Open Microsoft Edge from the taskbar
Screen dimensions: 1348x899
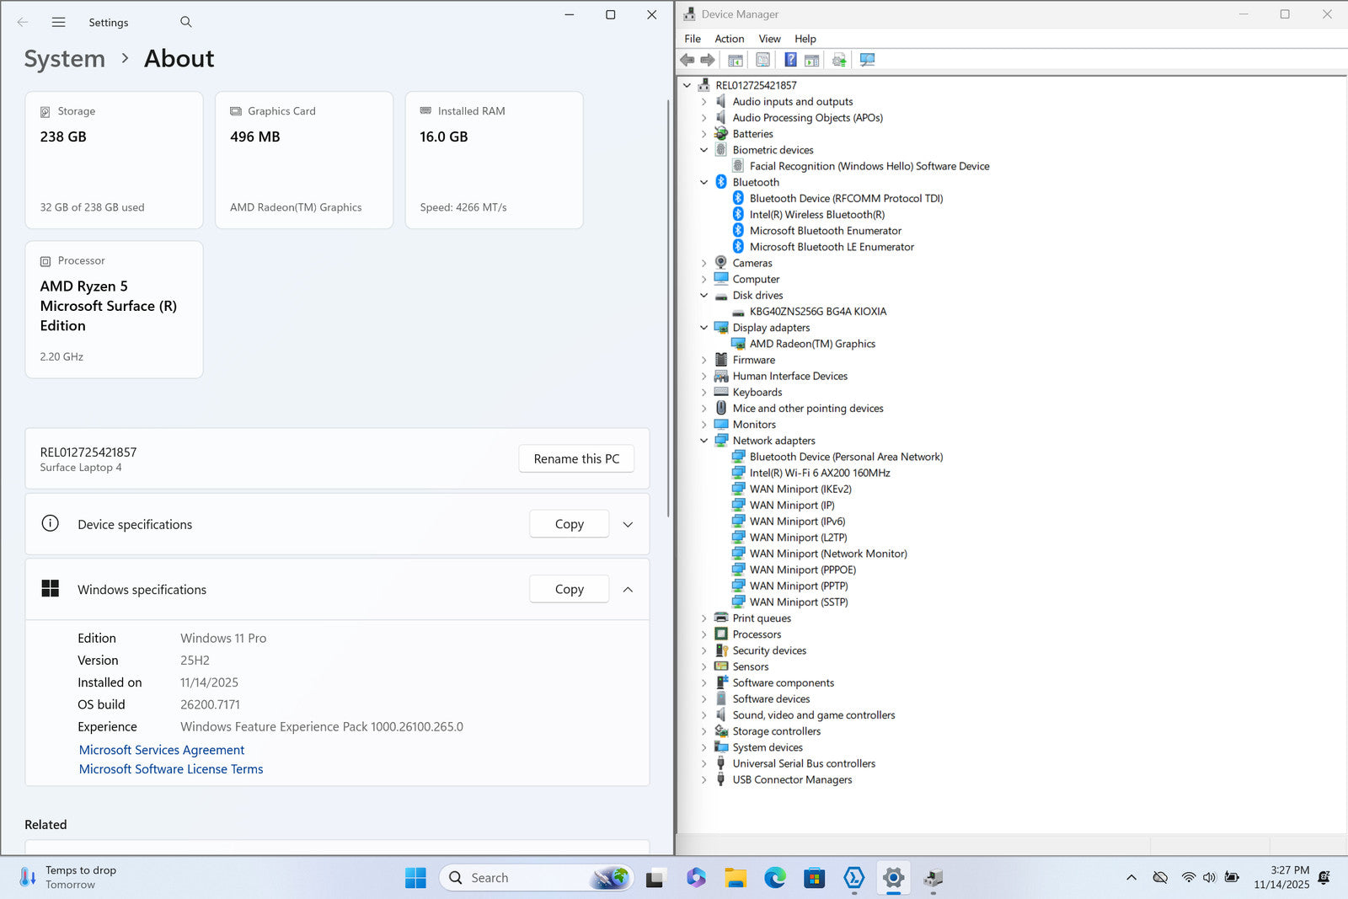click(774, 878)
